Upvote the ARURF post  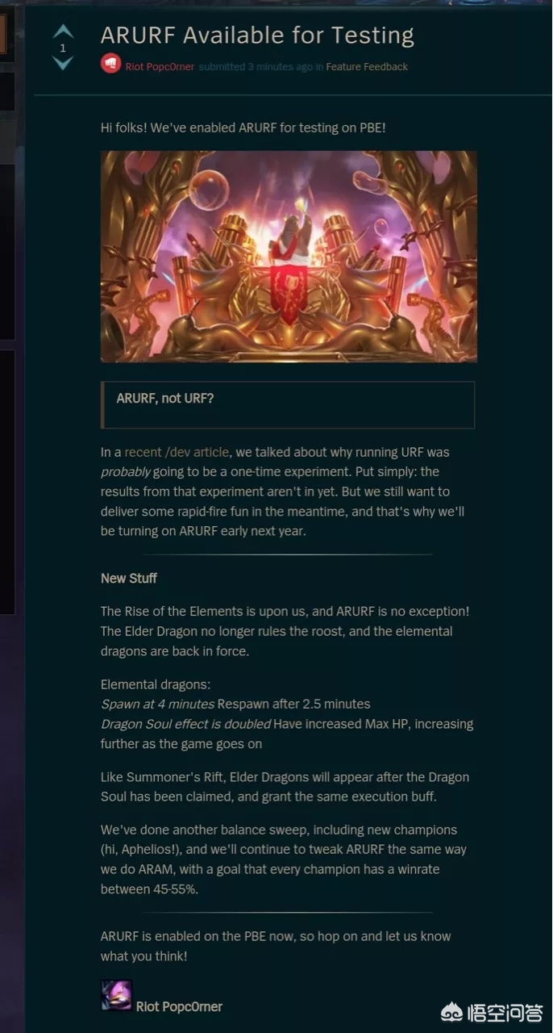coord(63,31)
